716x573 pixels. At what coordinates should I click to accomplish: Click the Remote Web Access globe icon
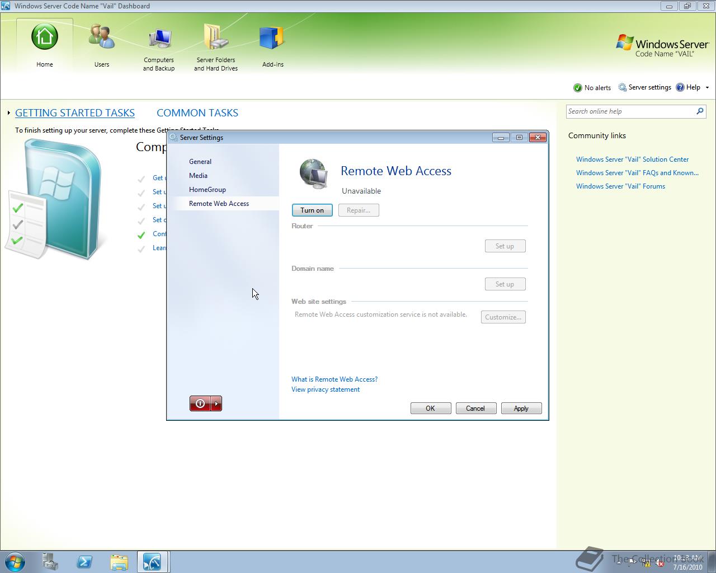click(313, 174)
